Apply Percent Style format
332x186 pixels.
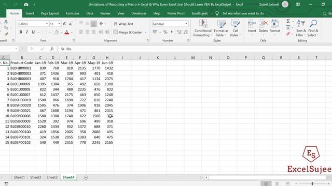click(x=165, y=32)
